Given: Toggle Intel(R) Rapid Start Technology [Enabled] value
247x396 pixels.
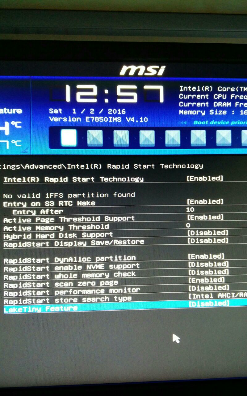Looking at the screenshot, I should coord(205,178).
